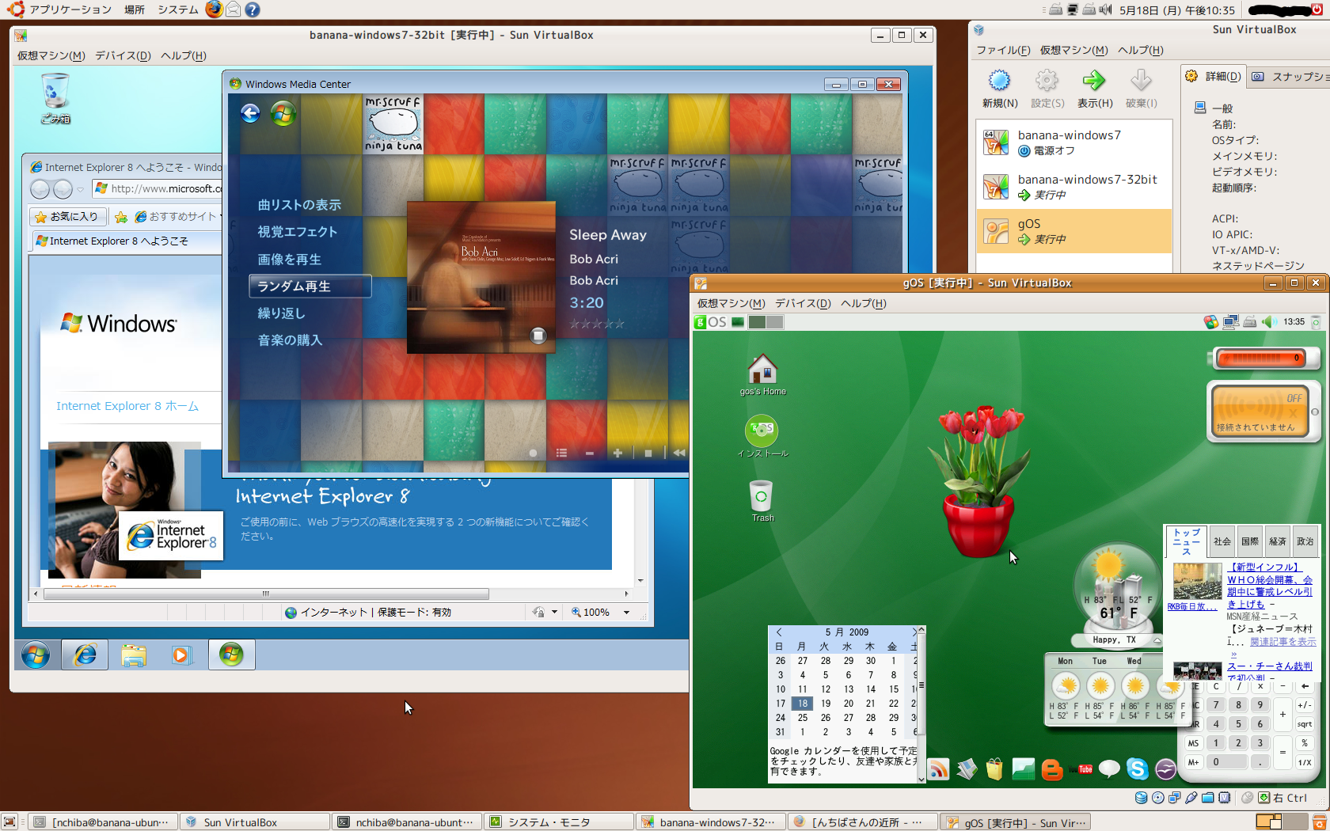
Task: Toggle ランダム再生 shuffle option
Action: coord(310,286)
